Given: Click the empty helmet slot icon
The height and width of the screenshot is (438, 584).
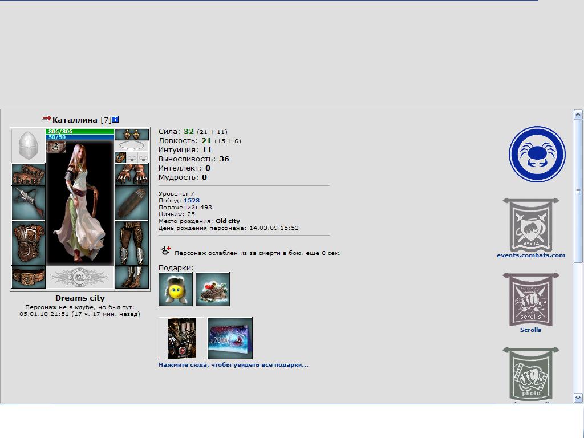Looking at the screenshot, I should click(29, 145).
